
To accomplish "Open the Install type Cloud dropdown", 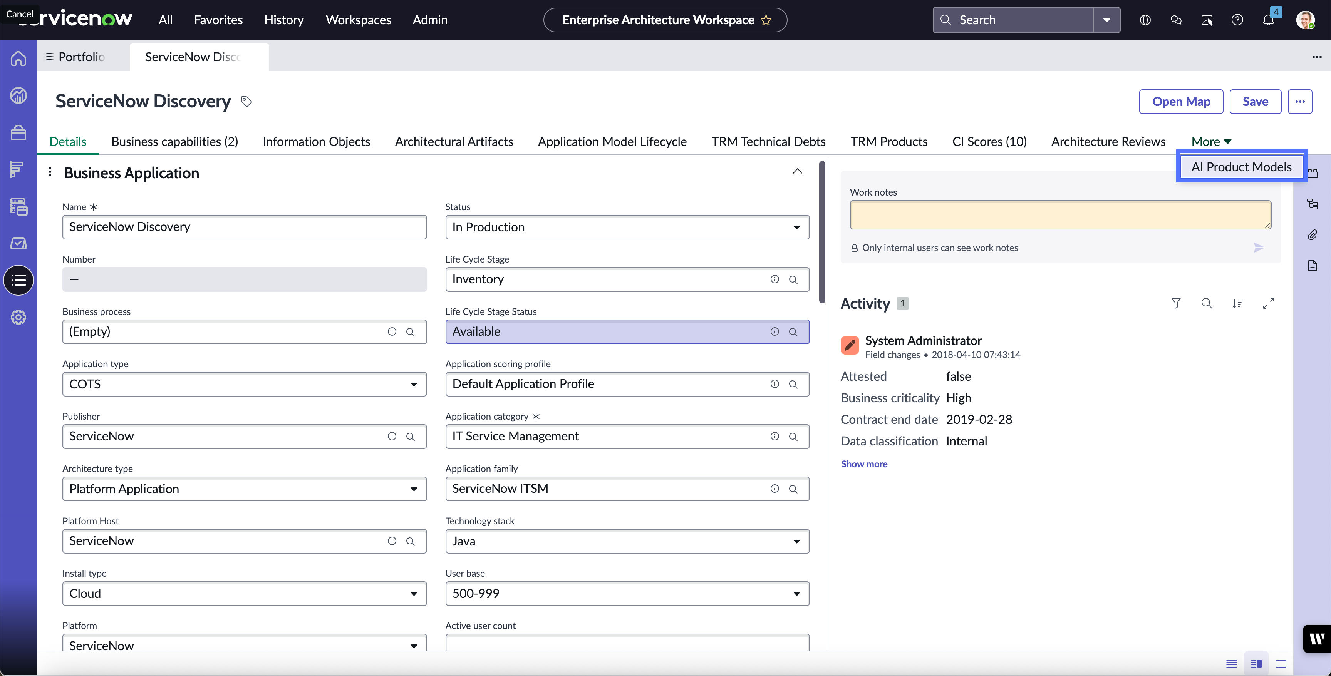I will click(x=245, y=593).
